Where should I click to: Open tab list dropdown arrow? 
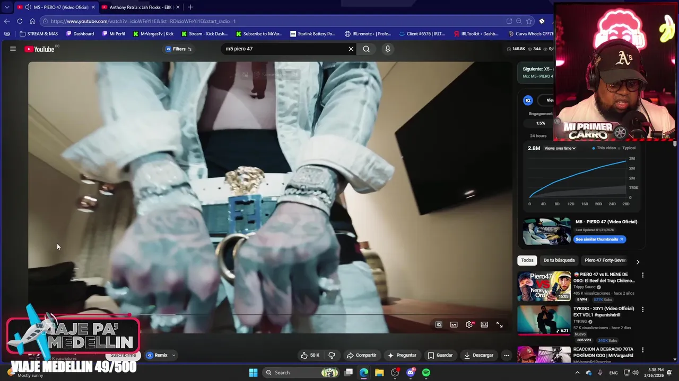click(x=6, y=7)
